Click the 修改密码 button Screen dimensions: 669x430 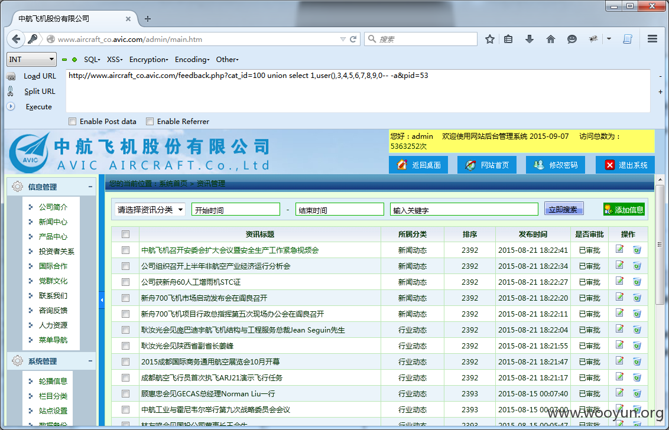[x=555, y=165]
